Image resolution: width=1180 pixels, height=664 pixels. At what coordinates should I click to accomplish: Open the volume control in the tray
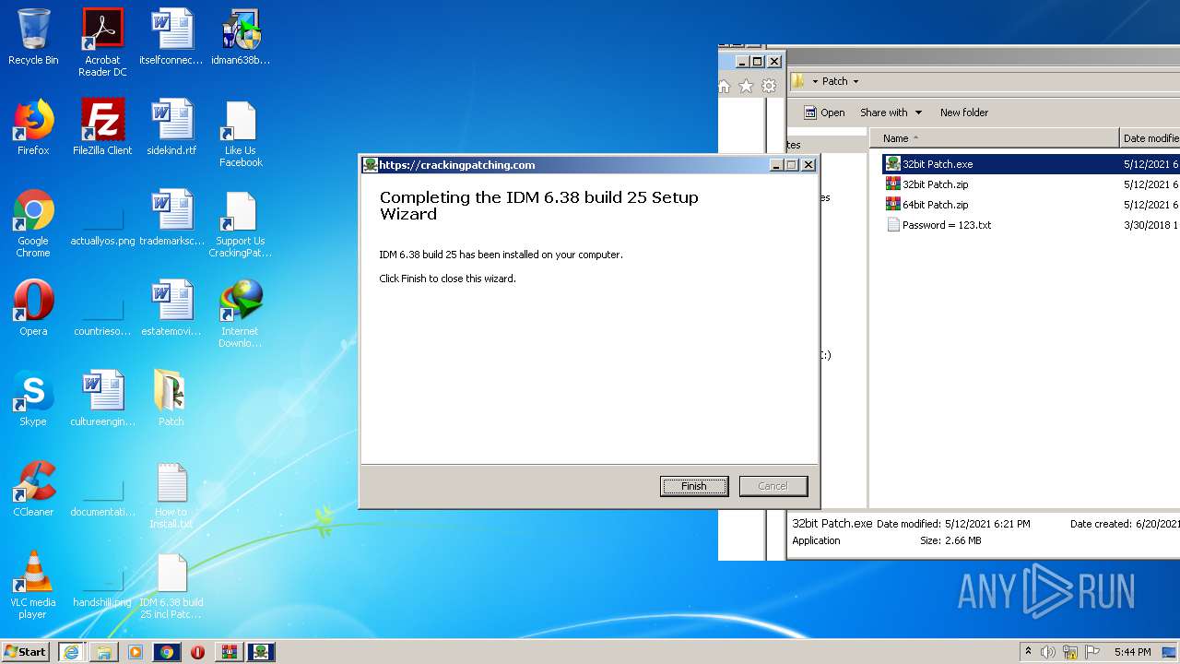[1048, 652]
